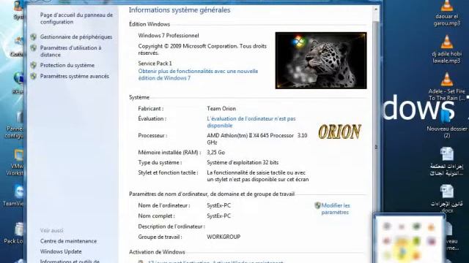
Task: Click shield icon beside Paramètres système avancés
Action: pos(34,76)
